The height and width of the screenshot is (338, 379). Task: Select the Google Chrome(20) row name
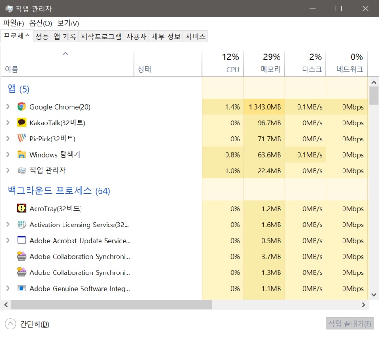point(60,107)
